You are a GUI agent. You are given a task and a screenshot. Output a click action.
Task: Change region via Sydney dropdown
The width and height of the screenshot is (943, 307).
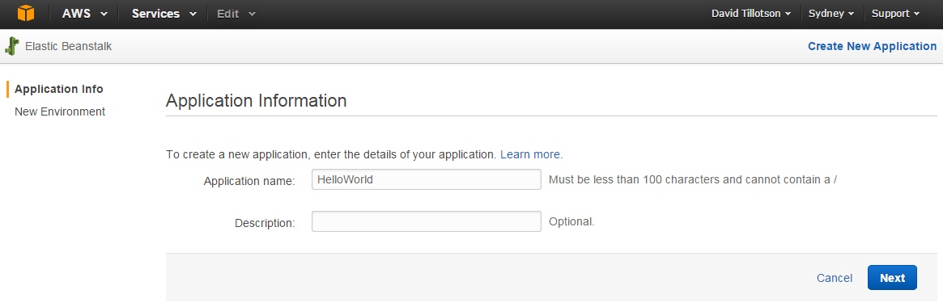point(831,13)
